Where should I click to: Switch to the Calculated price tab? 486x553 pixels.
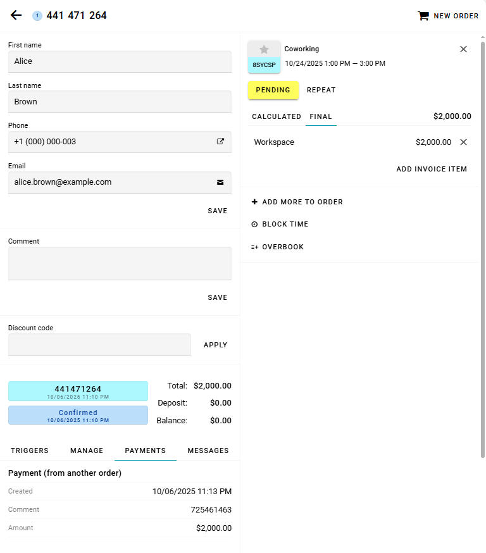pyautogui.click(x=277, y=116)
